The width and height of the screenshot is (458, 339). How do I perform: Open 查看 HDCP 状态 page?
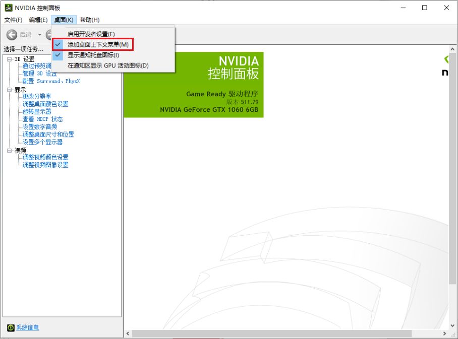click(x=43, y=119)
